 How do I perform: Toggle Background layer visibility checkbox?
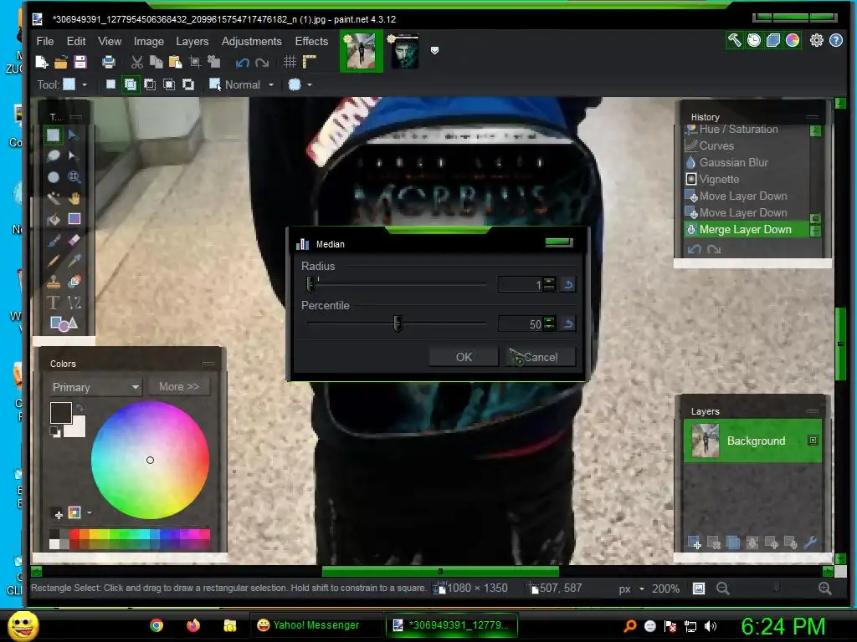click(x=813, y=441)
